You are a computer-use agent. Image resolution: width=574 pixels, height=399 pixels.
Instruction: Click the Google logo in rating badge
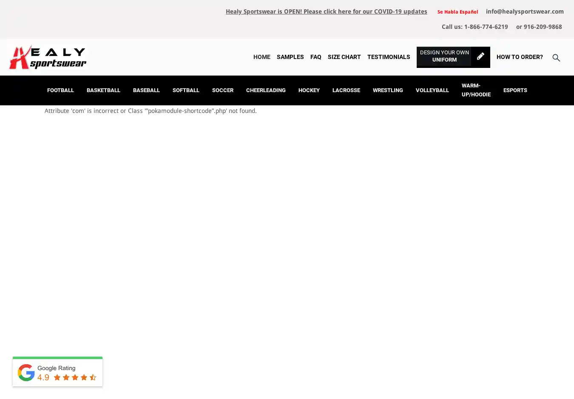click(x=26, y=373)
